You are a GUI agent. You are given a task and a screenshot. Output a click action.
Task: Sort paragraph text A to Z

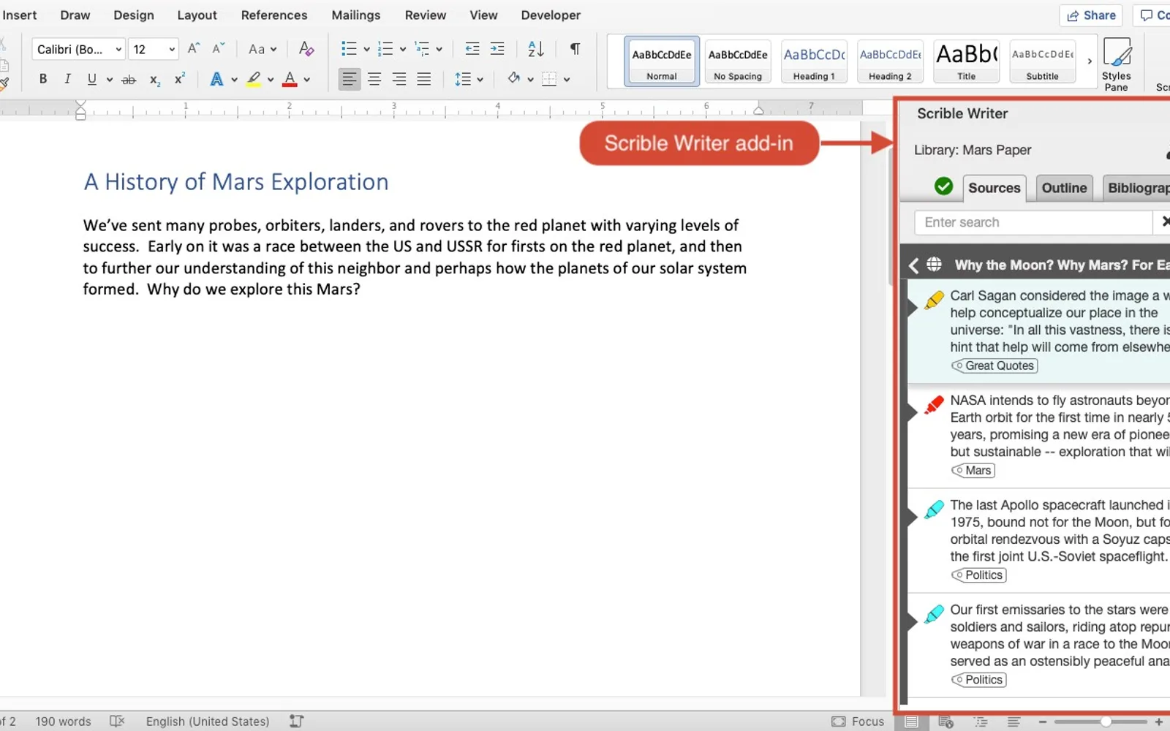point(536,49)
